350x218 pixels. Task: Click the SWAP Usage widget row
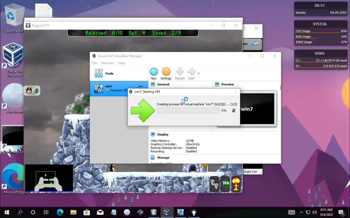pos(321,42)
